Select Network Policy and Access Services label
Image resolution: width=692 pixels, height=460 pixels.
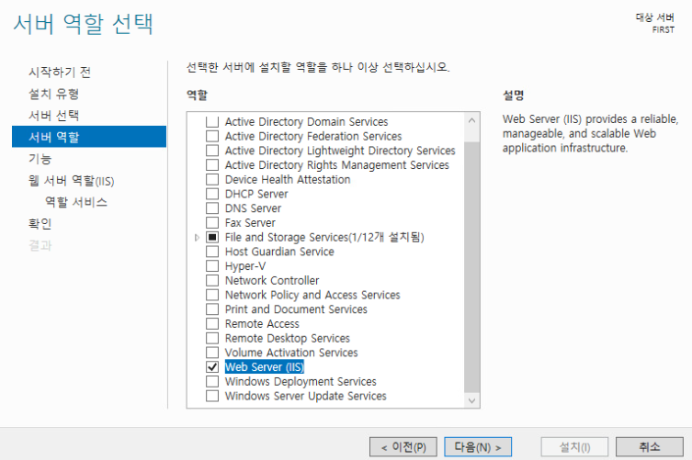click(x=312, y=295)
